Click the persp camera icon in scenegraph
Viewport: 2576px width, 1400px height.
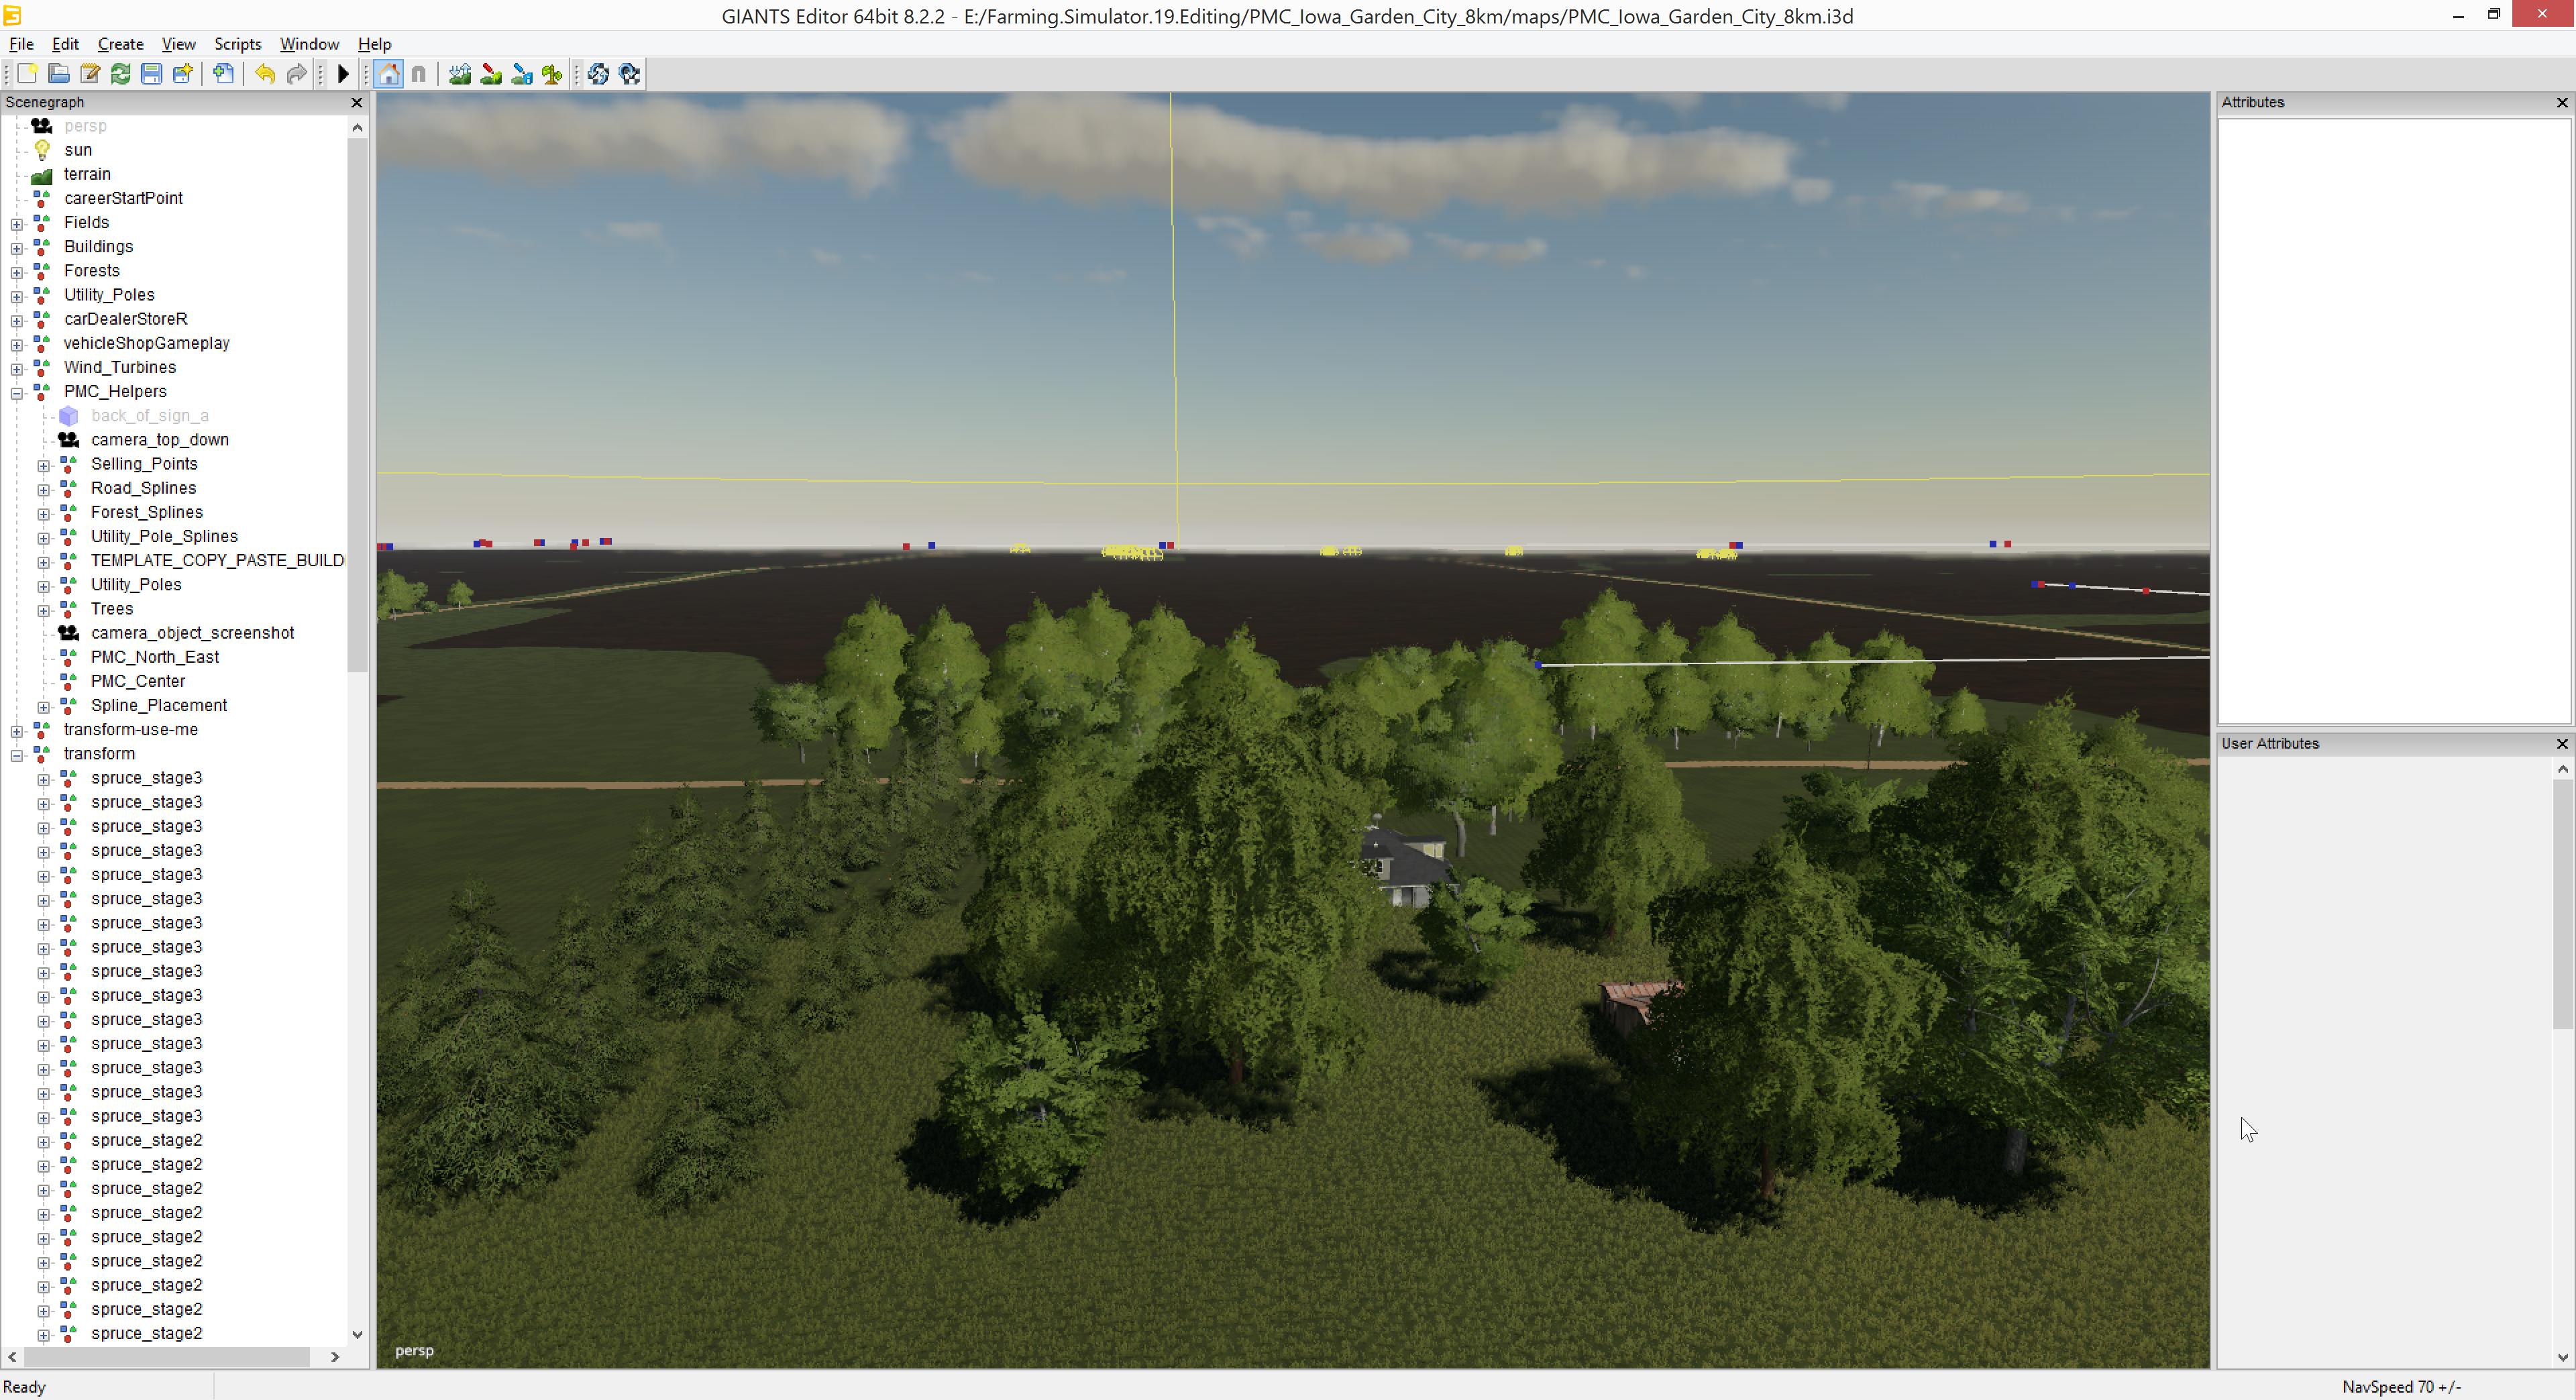click(42, 126)
